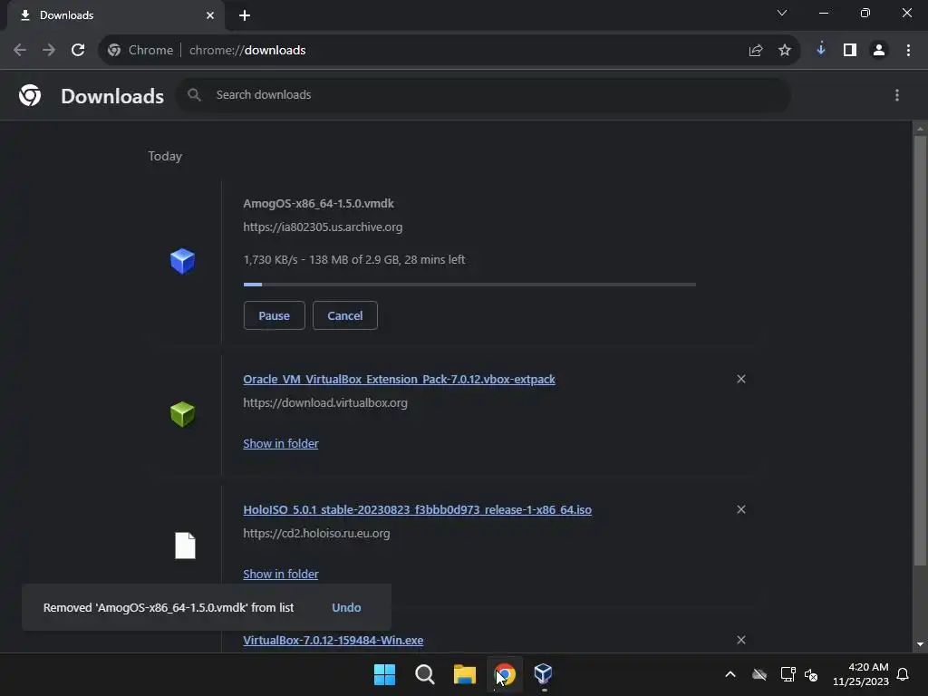This screenshot has width=928, height=696.
Task: Click the Chrome logo beside Downloads heading
Action: 30,94
